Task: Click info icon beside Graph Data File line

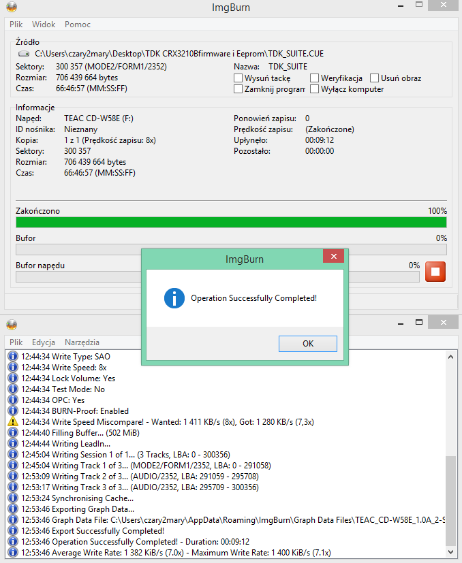Action: pos(13,519)
